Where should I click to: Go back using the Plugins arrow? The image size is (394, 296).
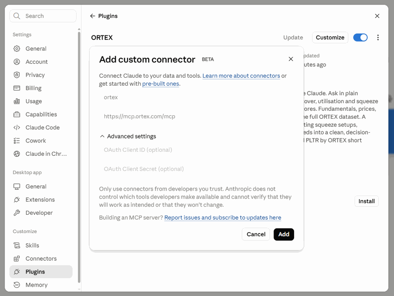click(93, 16)
